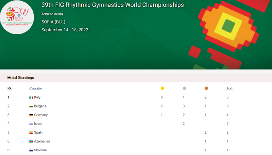Click the Spain flag icon
Image resolution: width=272 pixels, height=155 pixels.
(31, 133)
